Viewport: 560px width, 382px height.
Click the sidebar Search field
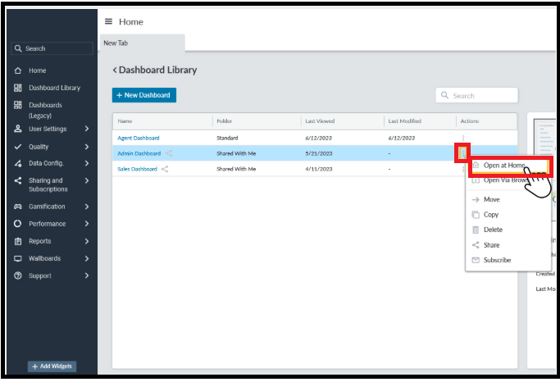coord(52,48)
